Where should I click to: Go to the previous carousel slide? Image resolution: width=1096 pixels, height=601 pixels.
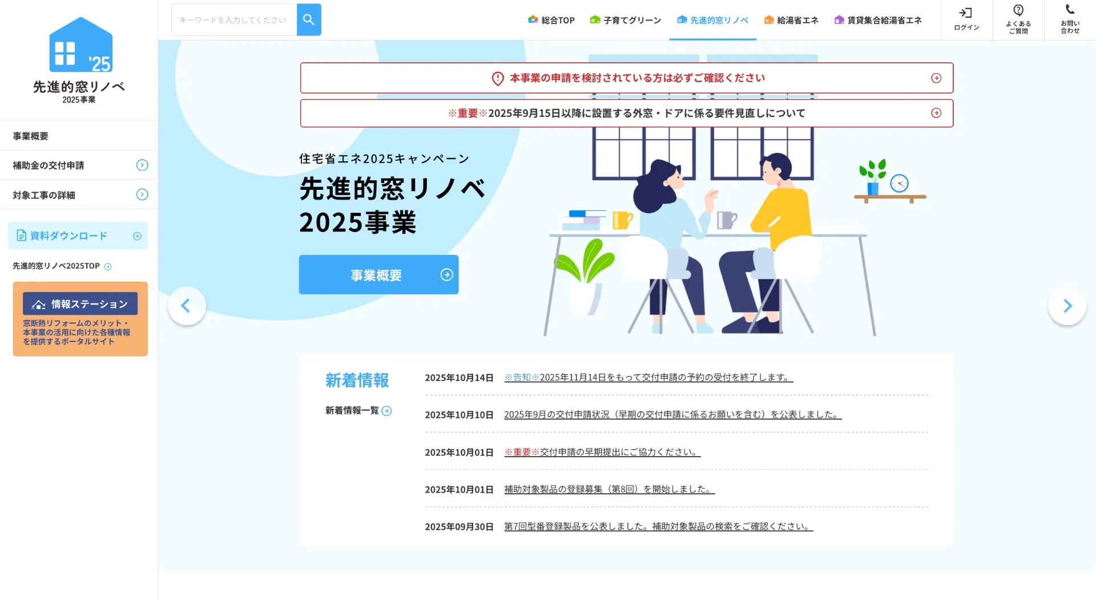[x=186, y=306]
